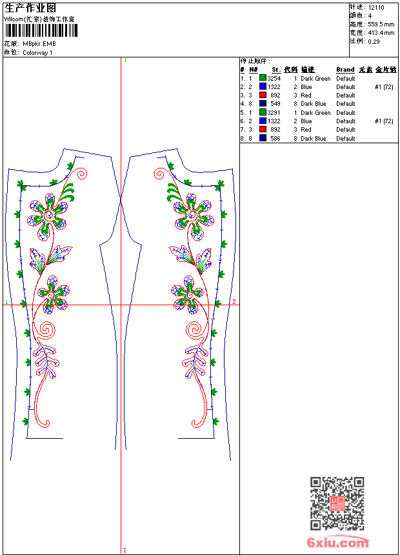
Task: Click the N# column header
Action: click(x=253, y=70)
